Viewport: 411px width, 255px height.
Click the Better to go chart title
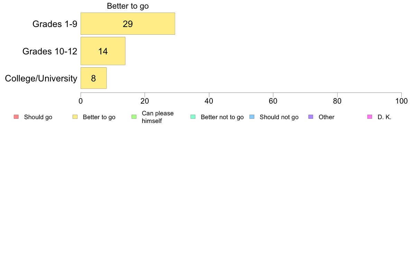coord(128,6)
